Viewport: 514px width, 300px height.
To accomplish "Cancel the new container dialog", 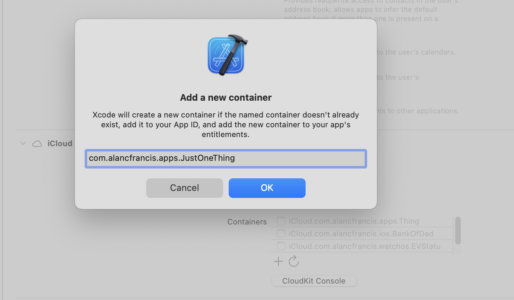I will (x=184, y=188).
